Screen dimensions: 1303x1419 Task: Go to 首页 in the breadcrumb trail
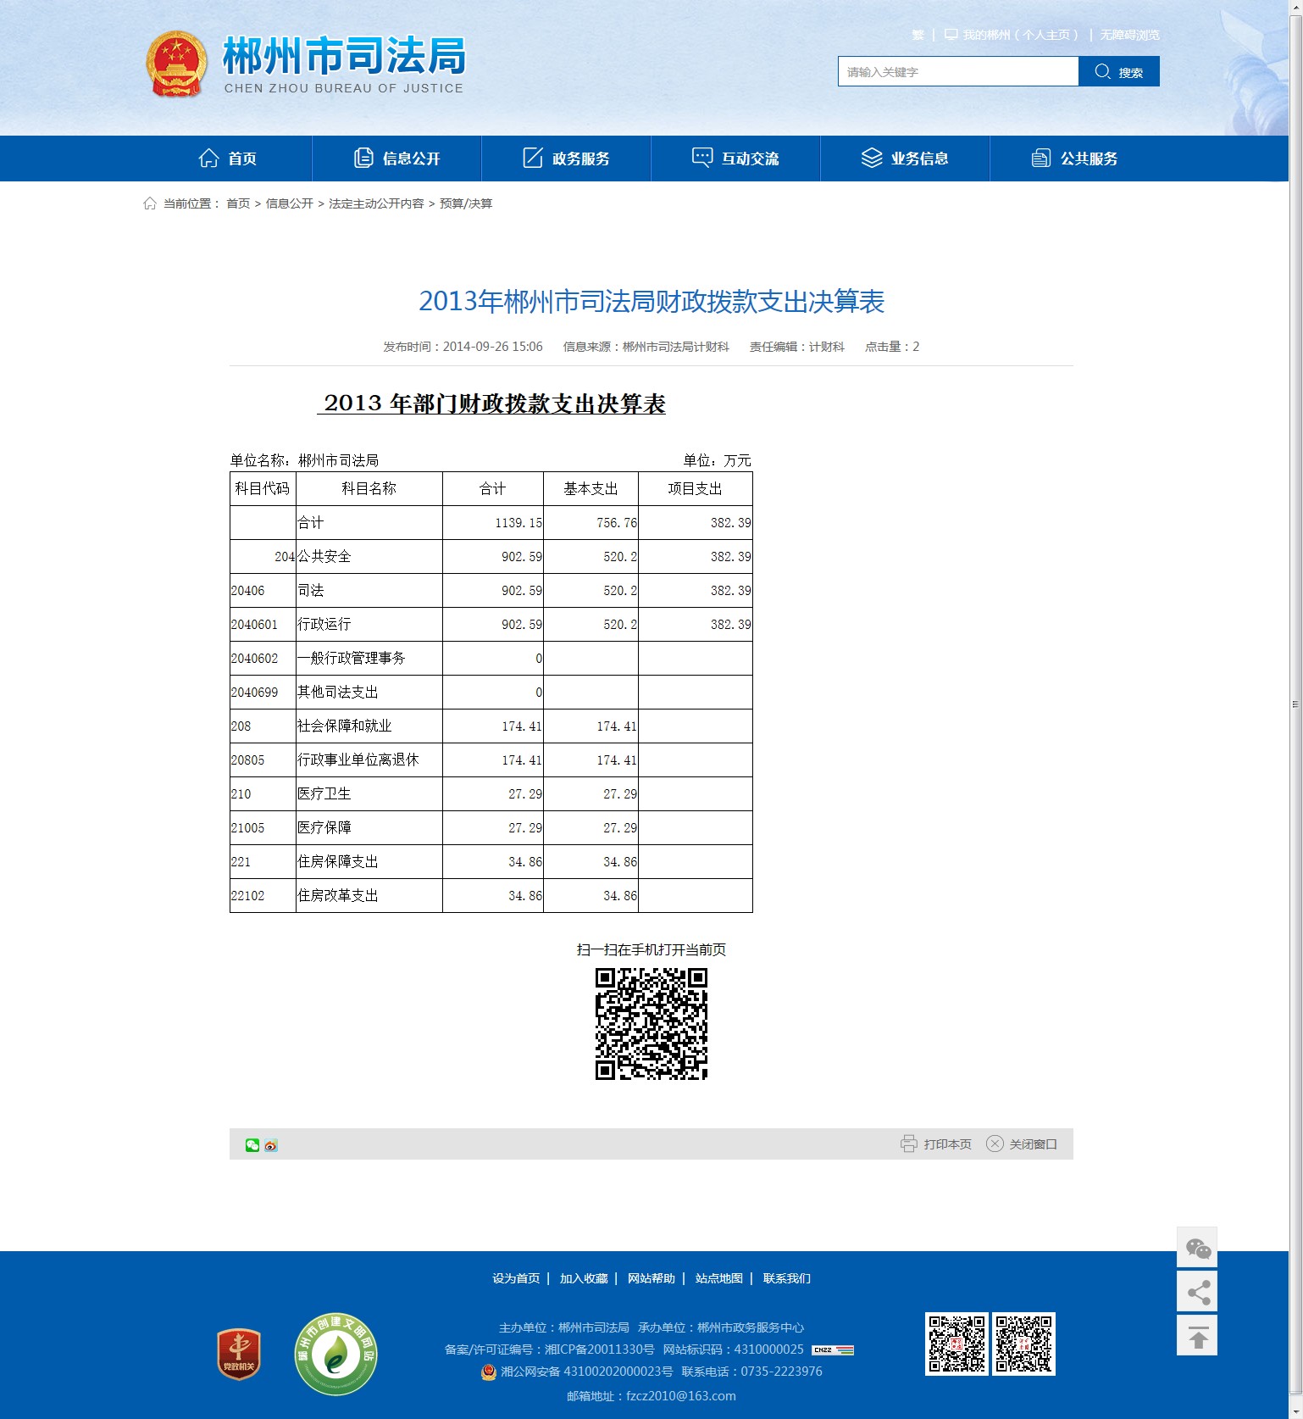(x=238, y=203)
